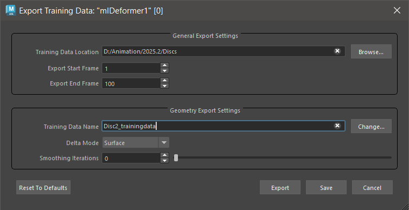Increase Export End Frame with up arrow
This screenshot has width=409, height=210.
coord(164,81)
